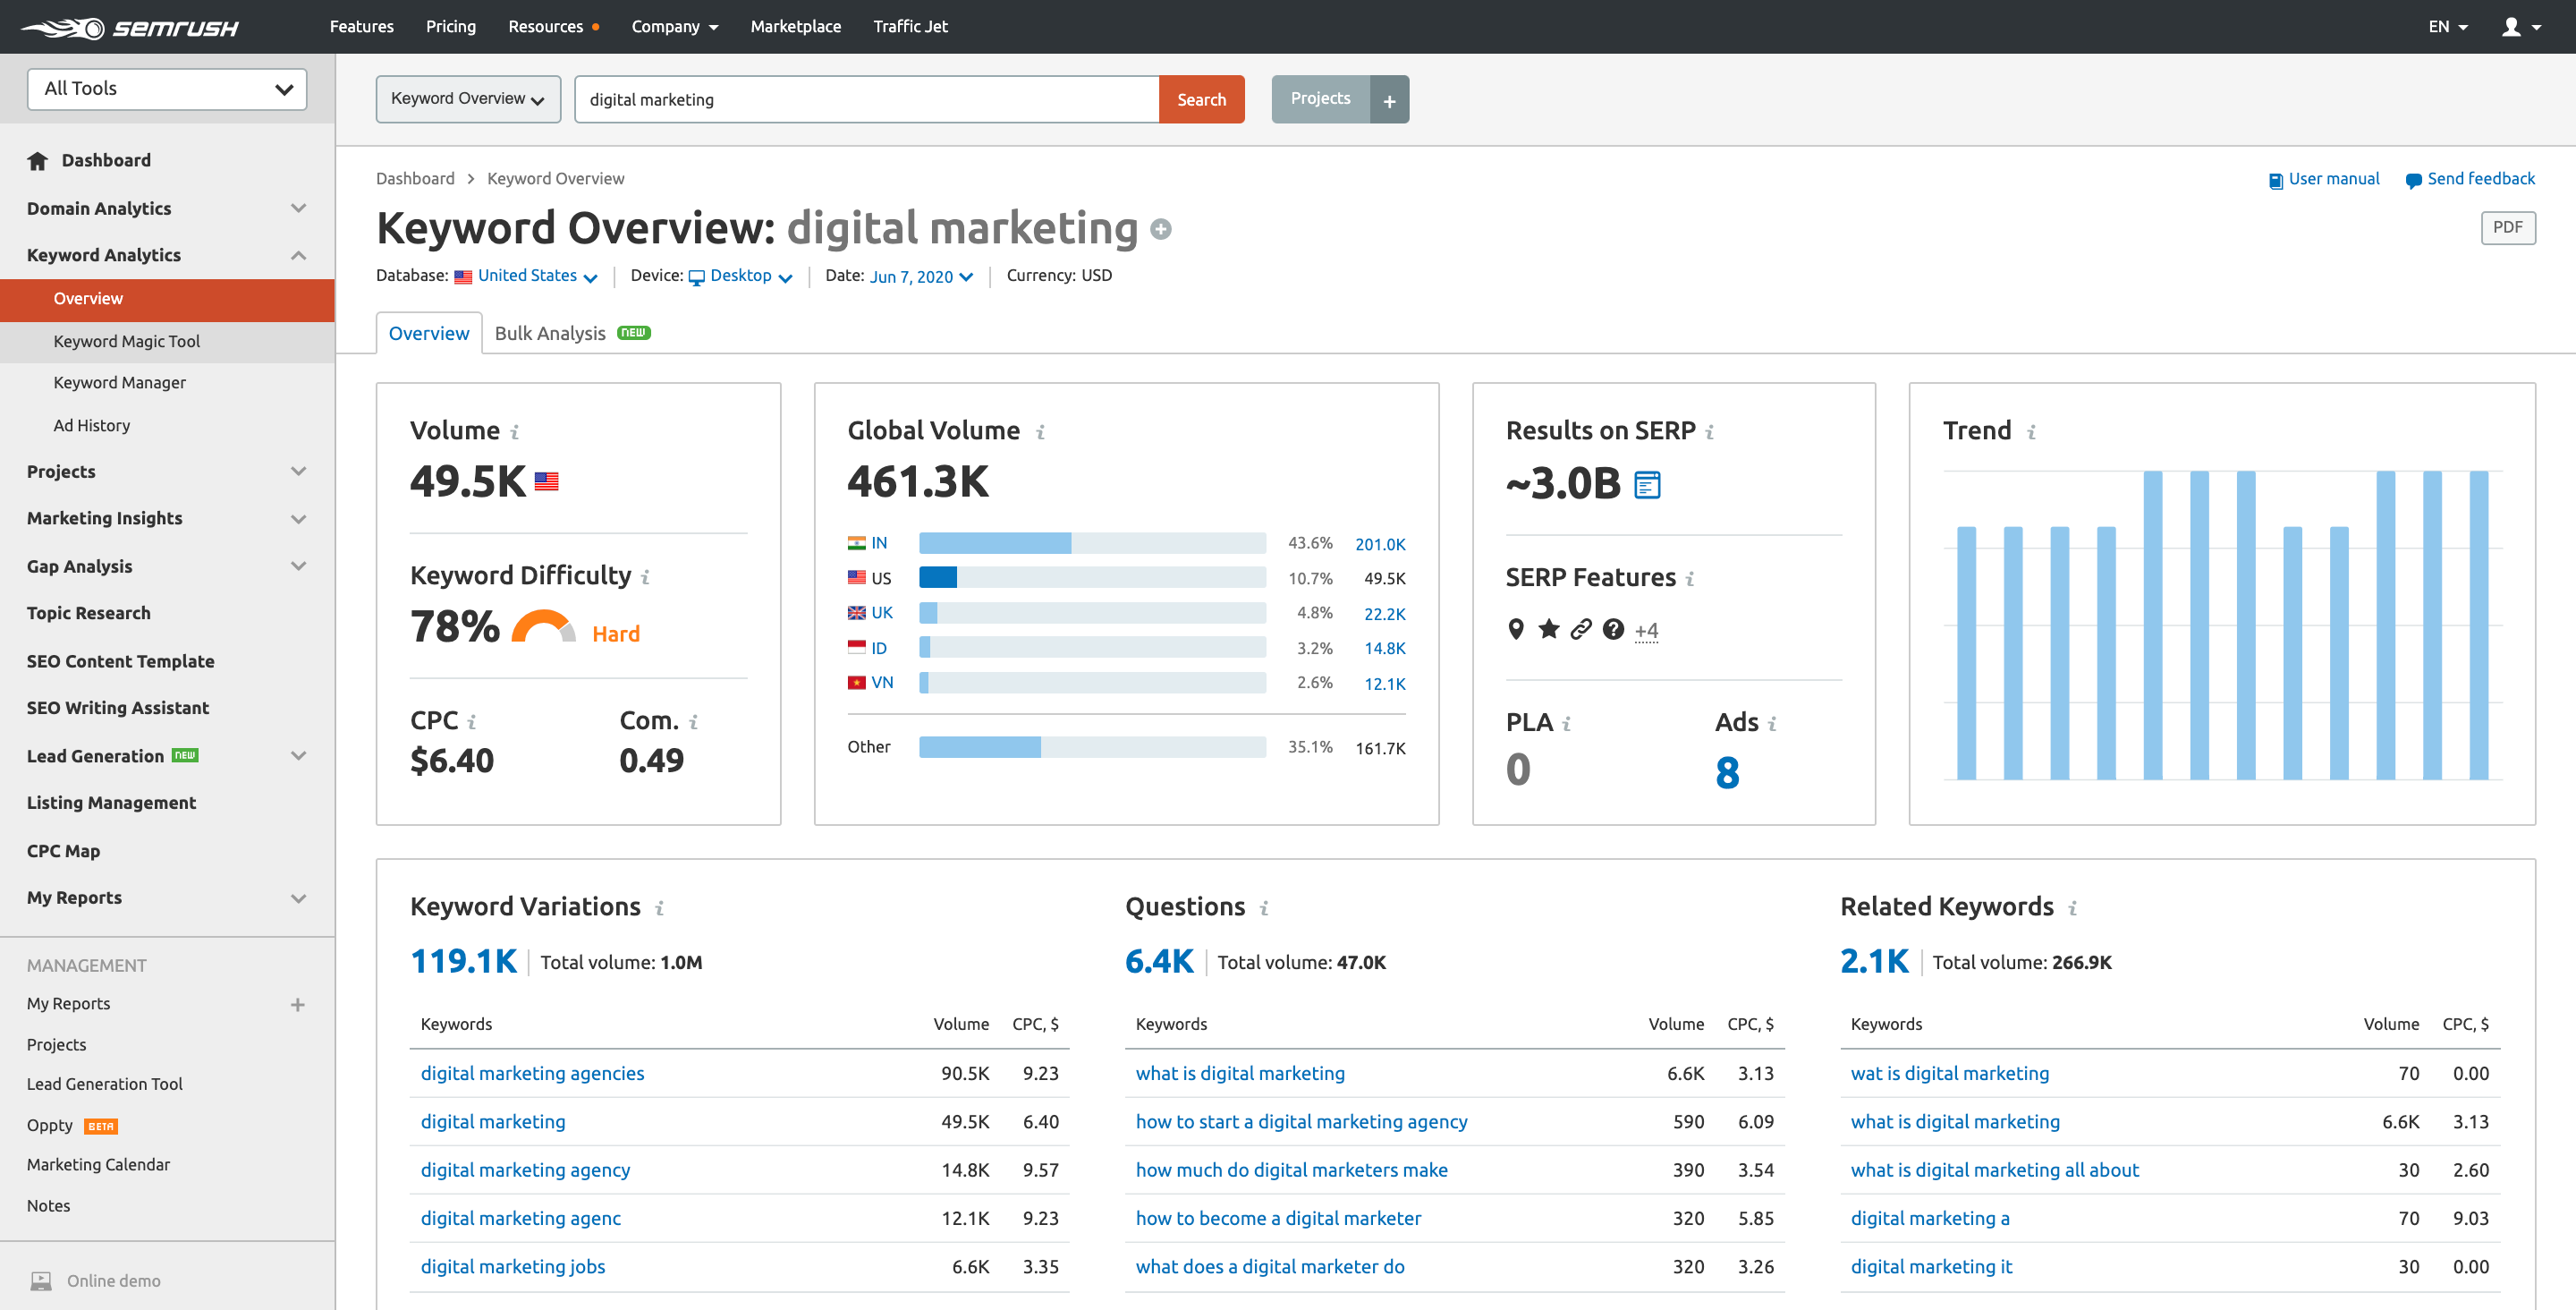Viewport: 2576px width, 1310px height.
Task: Click the local pack pin icon
Action: point(1516,628)
